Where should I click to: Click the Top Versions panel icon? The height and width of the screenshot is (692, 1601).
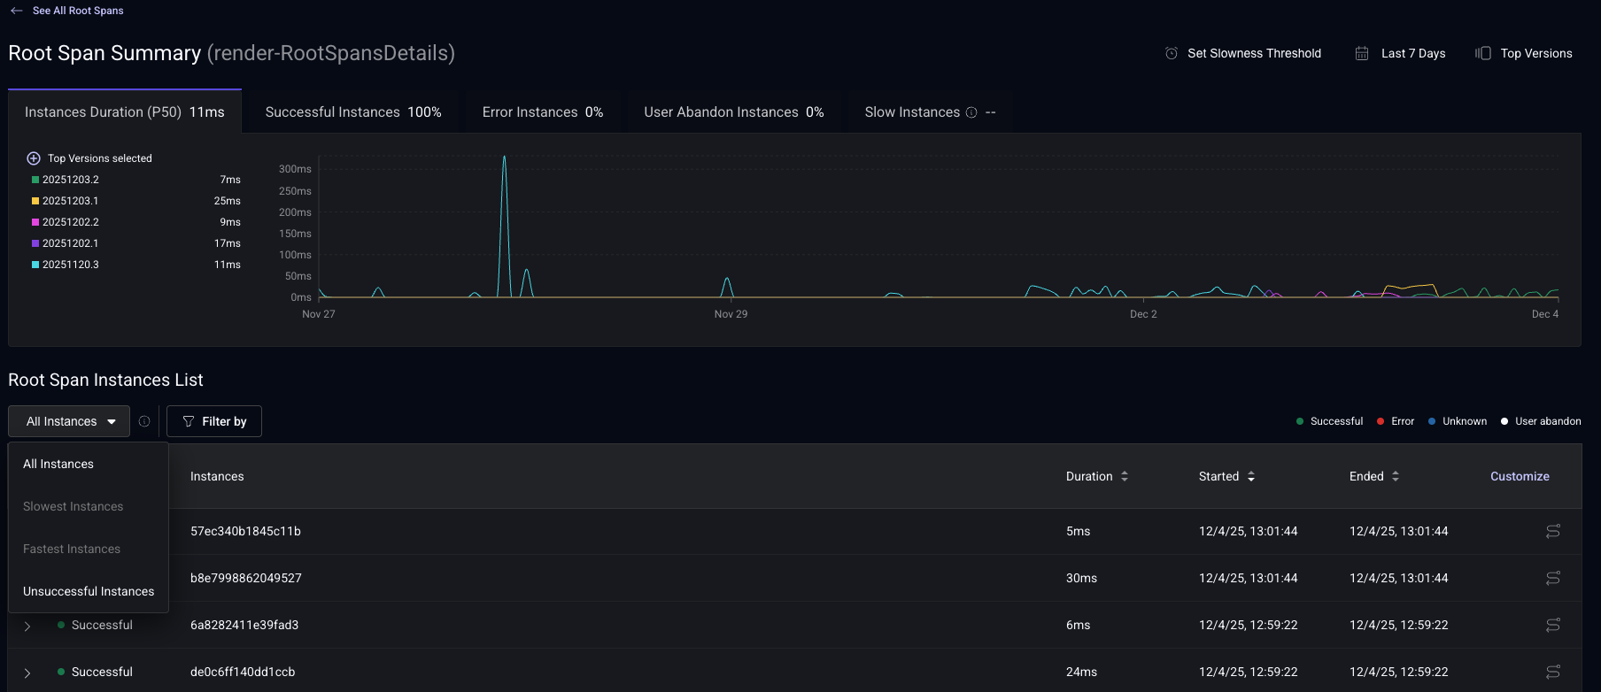click(x=1483, y=53)
